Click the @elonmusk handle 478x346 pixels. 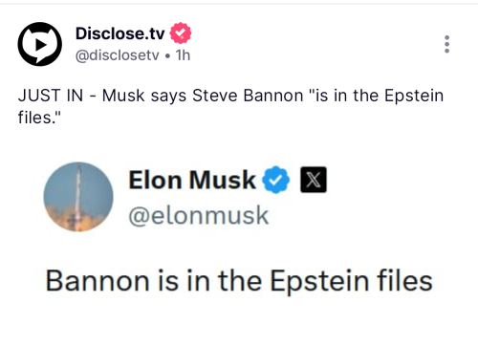(199, 216)
